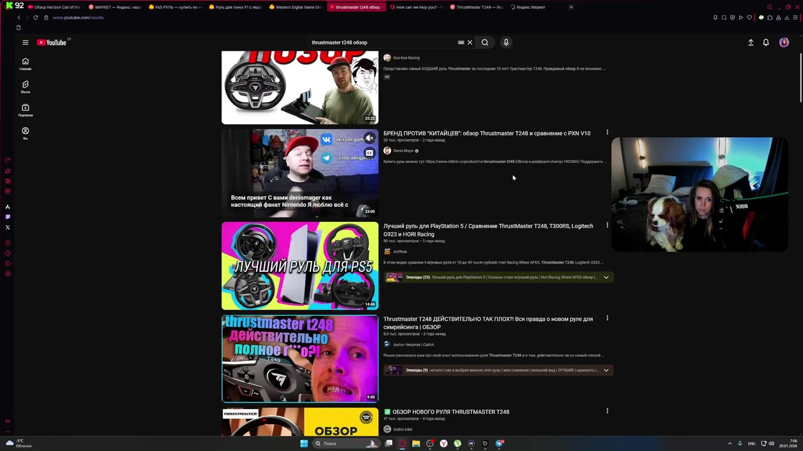Open File Explorer from the taskbar
The image size is (803, 451).
tap(416, 443)
